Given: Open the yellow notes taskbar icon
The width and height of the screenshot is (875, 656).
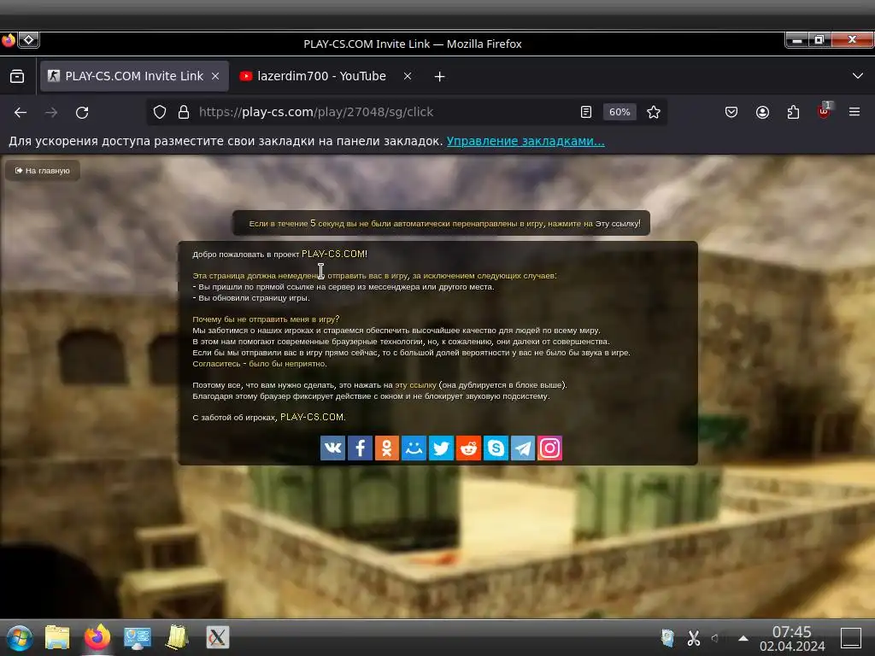Looking at the screenshot, I should point(178,638).
